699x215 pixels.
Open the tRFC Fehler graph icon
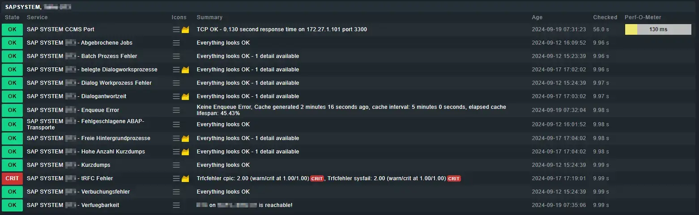click(x=186, y=179)
